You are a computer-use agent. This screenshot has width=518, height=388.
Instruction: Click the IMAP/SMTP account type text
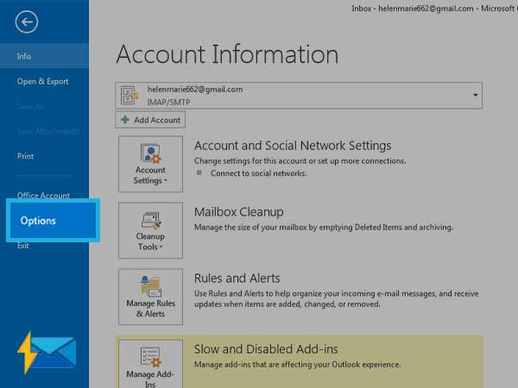pos(168,103)
